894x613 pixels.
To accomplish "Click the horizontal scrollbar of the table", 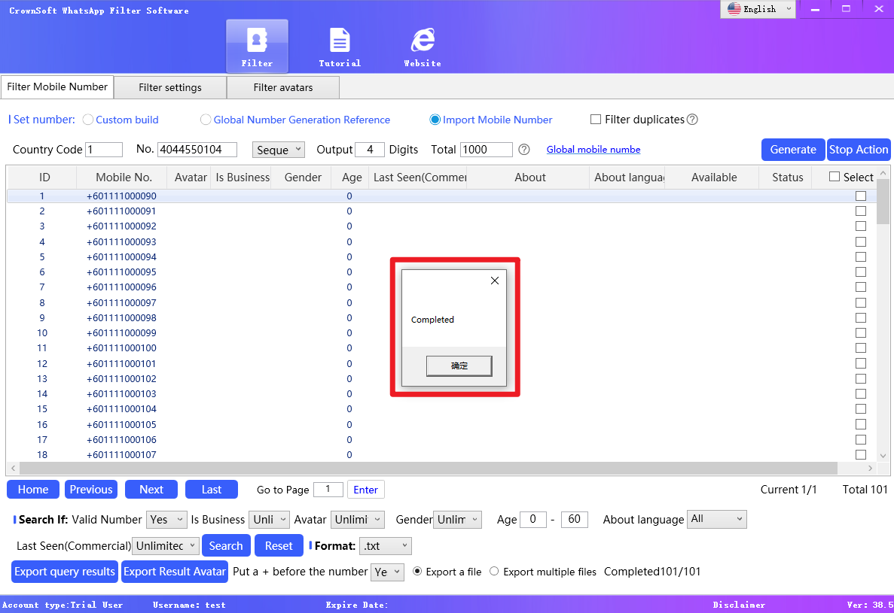I will click(x=429, y=468).
